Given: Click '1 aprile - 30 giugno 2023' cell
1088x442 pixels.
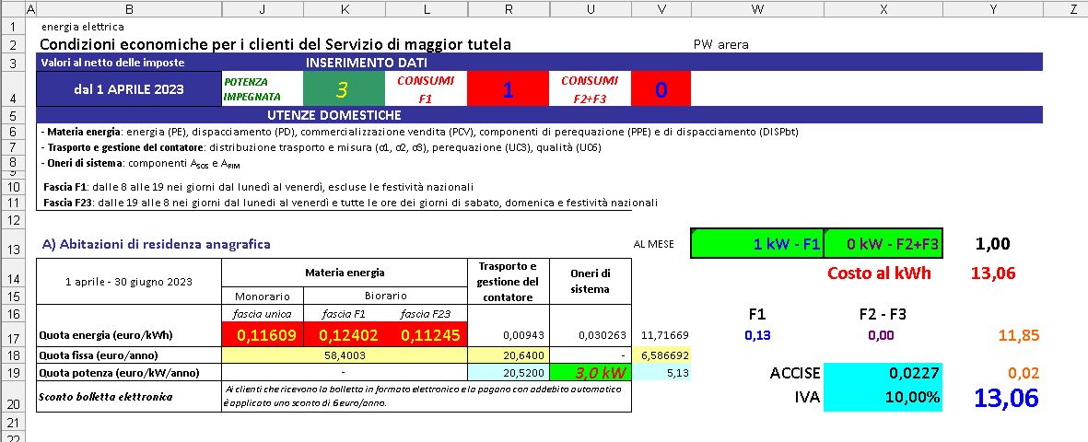Looking at the screenshot, I should coord(128,283).
